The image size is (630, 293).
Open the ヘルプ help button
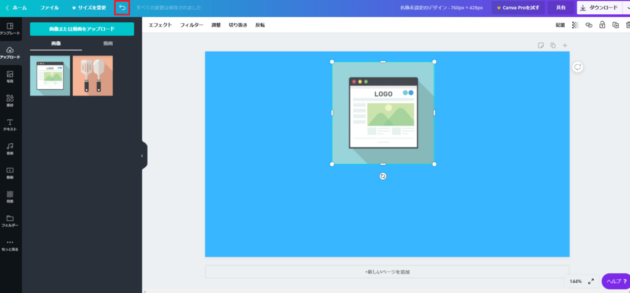615,281
